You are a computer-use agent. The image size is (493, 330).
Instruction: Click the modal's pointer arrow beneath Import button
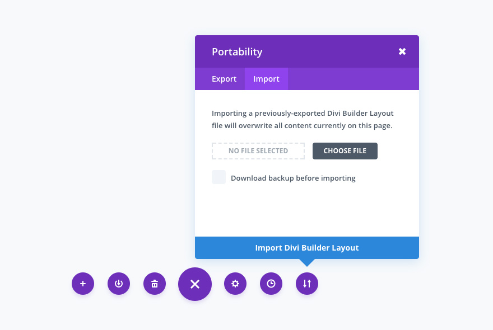pos(307,262)
